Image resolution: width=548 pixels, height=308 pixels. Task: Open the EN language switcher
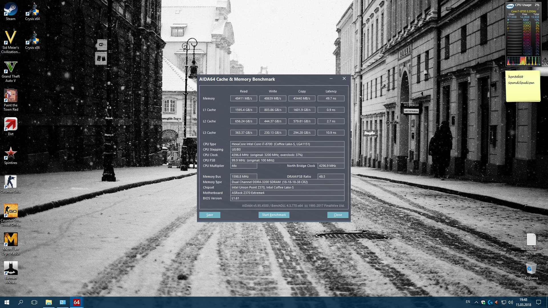[468, 302]
